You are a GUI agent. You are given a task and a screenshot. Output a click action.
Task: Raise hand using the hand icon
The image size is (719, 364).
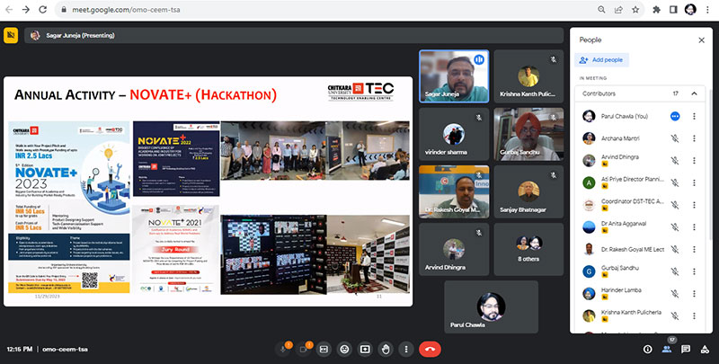(x=386, y=349)
